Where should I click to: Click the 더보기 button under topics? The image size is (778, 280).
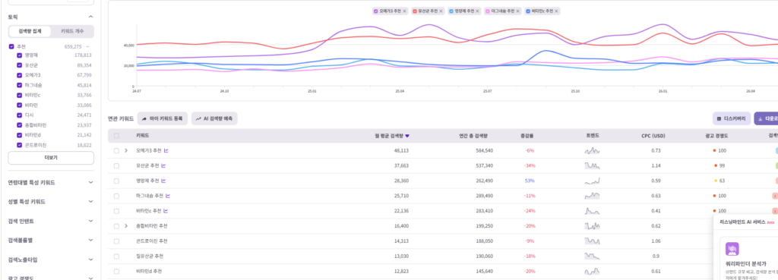[51, 158]
